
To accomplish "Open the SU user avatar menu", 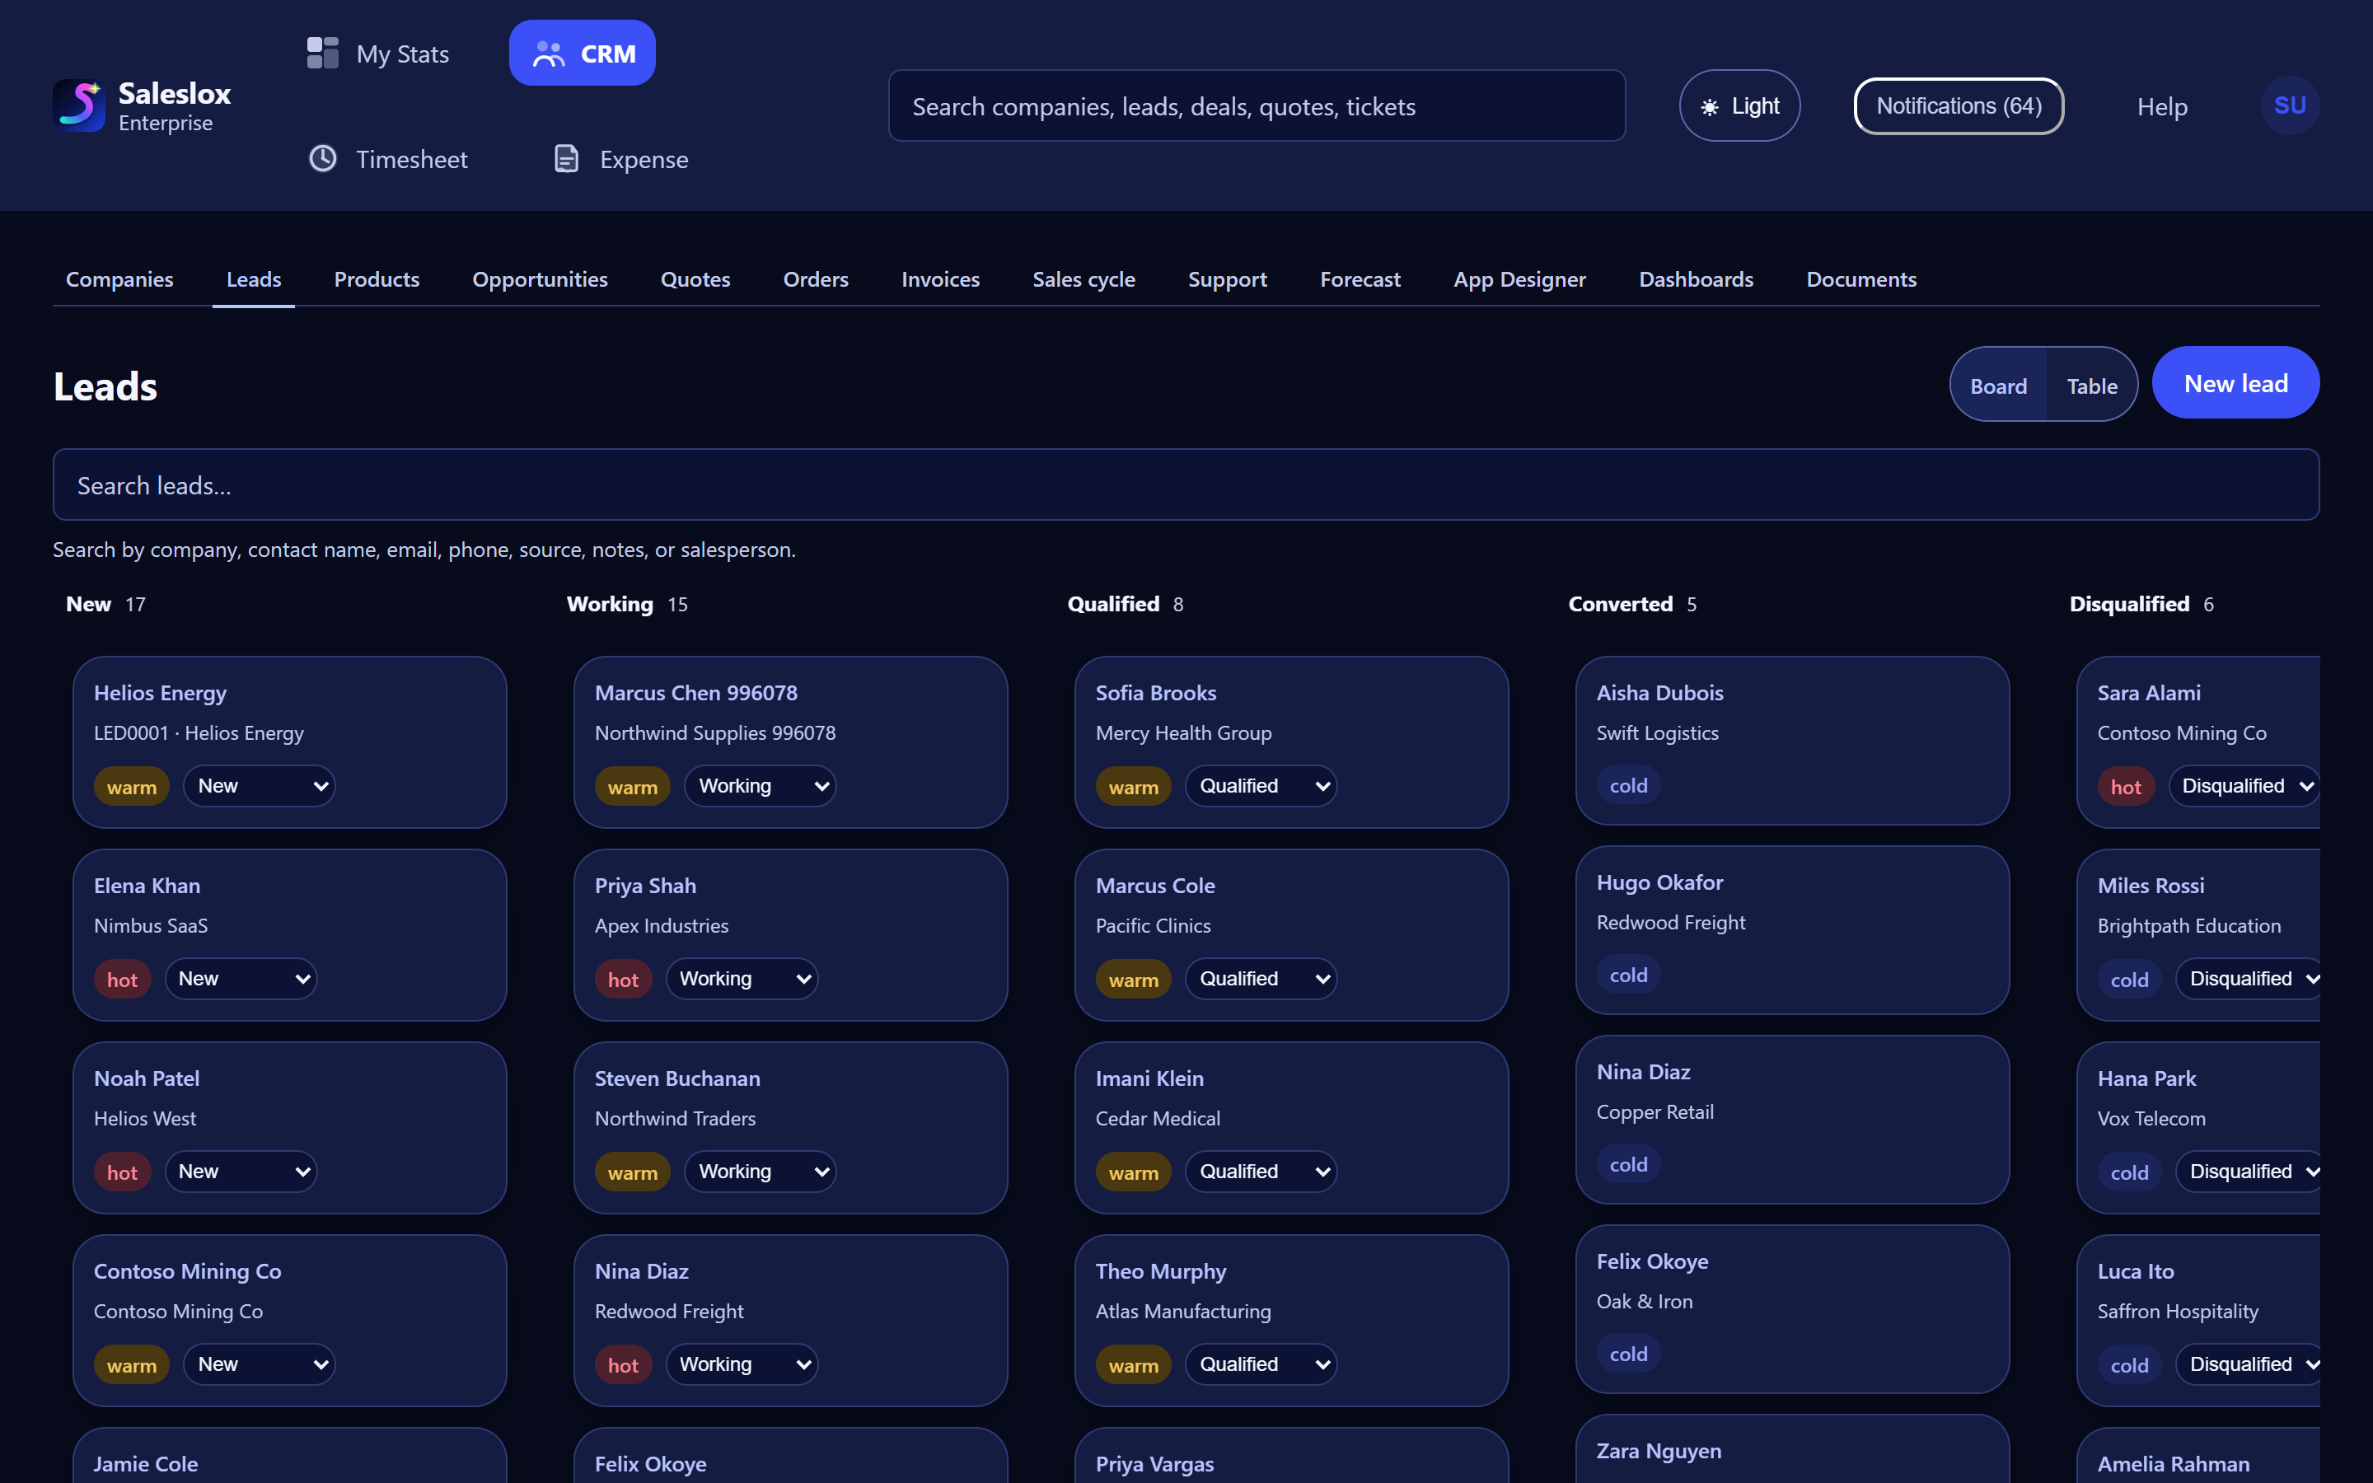I will pos(2290,106).
